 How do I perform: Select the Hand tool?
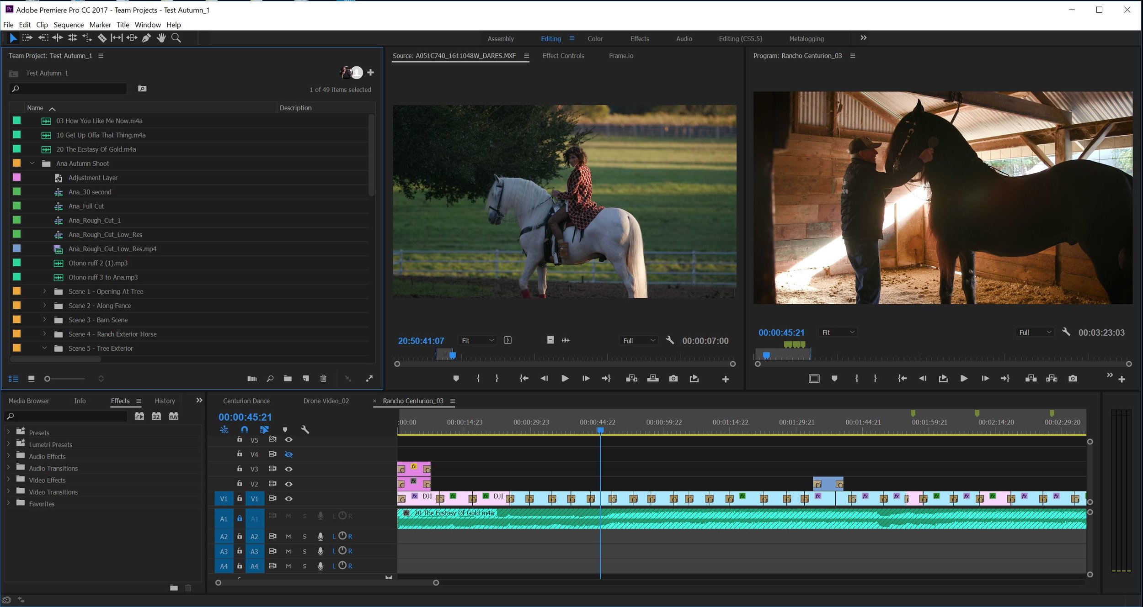pos(161,38)
